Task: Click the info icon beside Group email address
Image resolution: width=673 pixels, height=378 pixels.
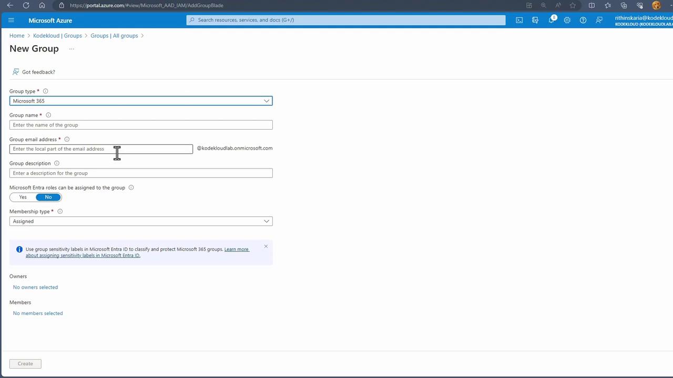Action: click(67, 139)
